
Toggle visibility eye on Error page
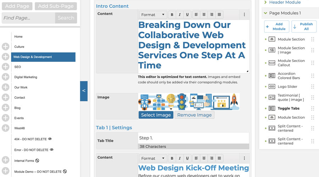(x=52, y=150)
